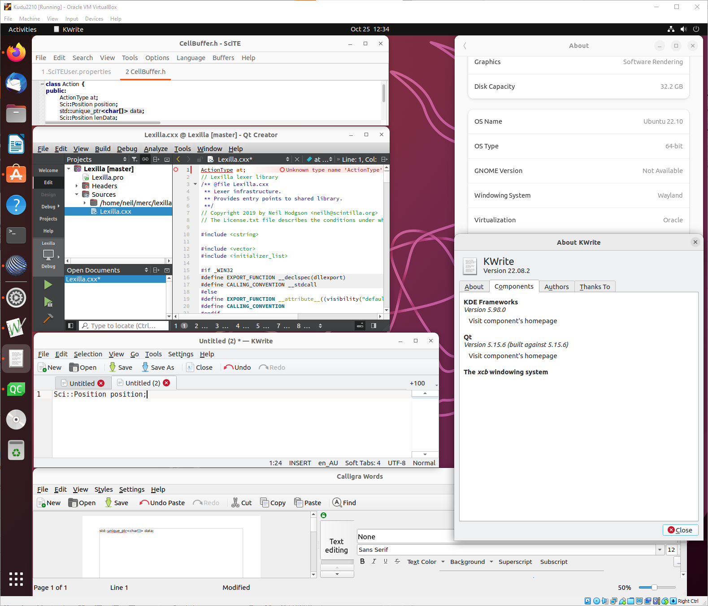Image resolution: width=708 pixels, height=606 pixels.
Task: Build the project with the hammer icon
Action: pos(48,318)
